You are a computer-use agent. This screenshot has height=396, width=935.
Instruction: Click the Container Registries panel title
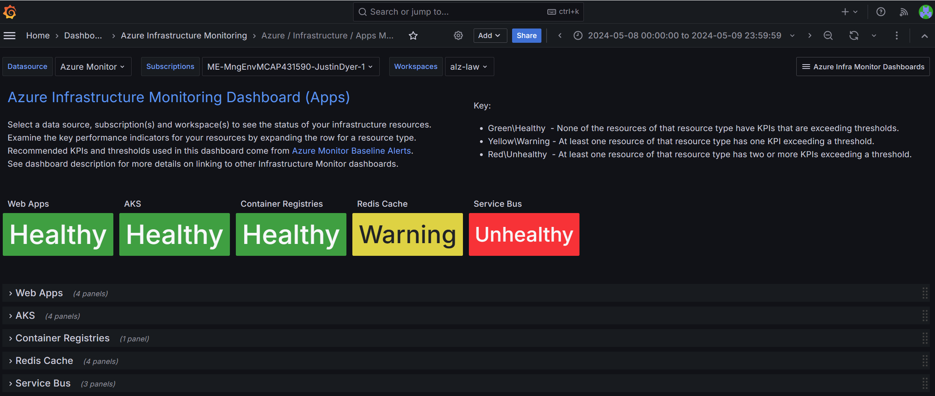click(x=281, y=204)
